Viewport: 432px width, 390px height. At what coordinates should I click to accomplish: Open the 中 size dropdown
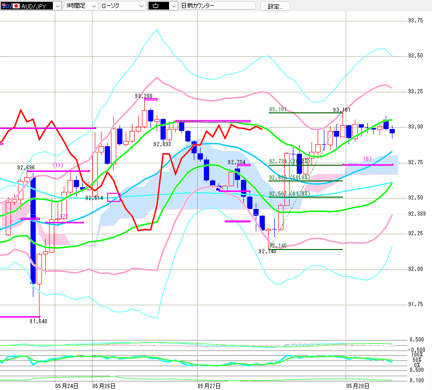click(x=162, y=6)
